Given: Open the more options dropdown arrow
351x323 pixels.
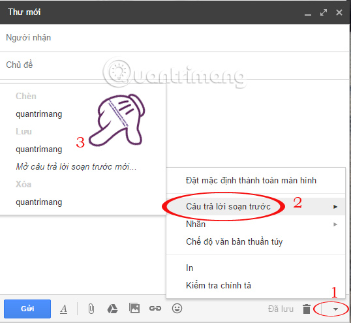Looking at the screenshot, I should point(335,309).
